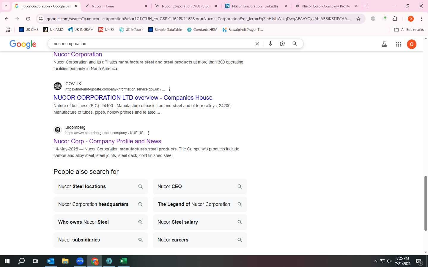Open more options for Bloomberg result
This screenshot has height=267, width=428.
tap(149, 133)
